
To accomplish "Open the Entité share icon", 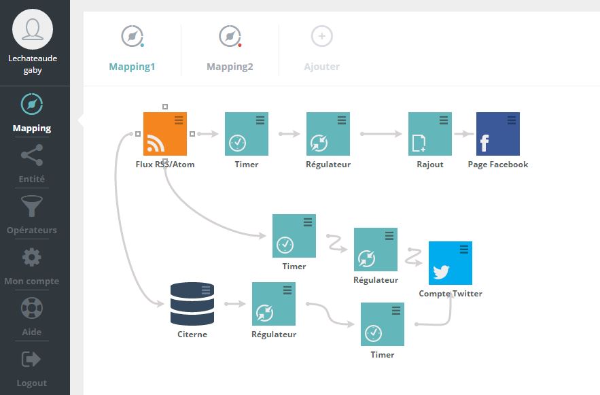I will pos(32,155).
